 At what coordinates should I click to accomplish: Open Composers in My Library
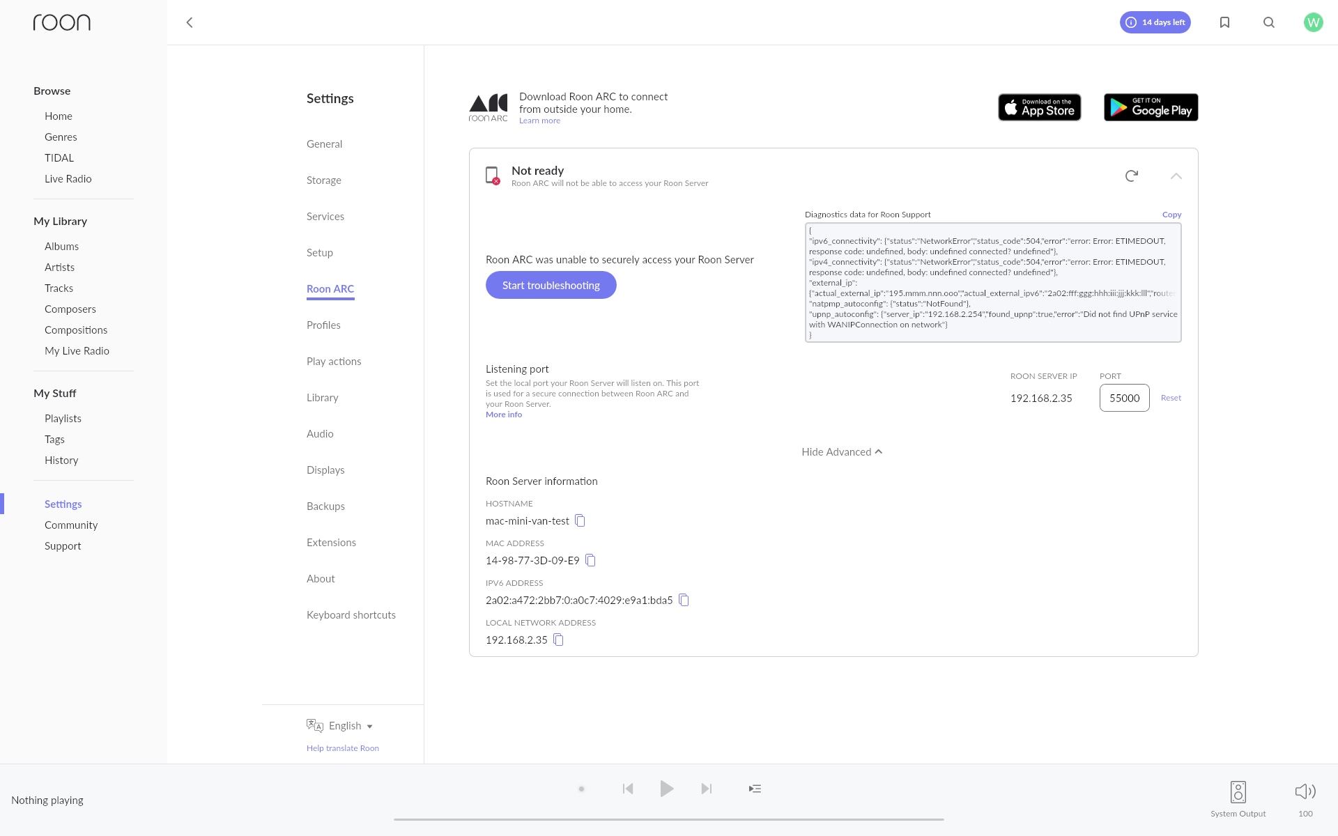pos(70,309)
